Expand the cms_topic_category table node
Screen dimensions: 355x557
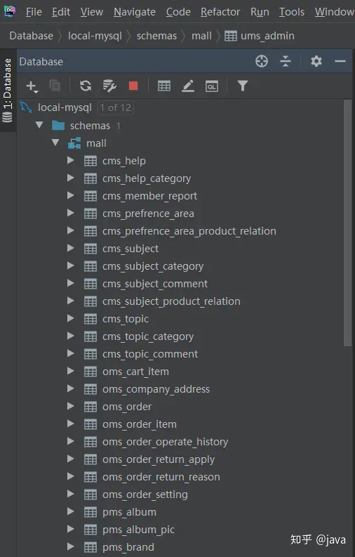[71, 336]
